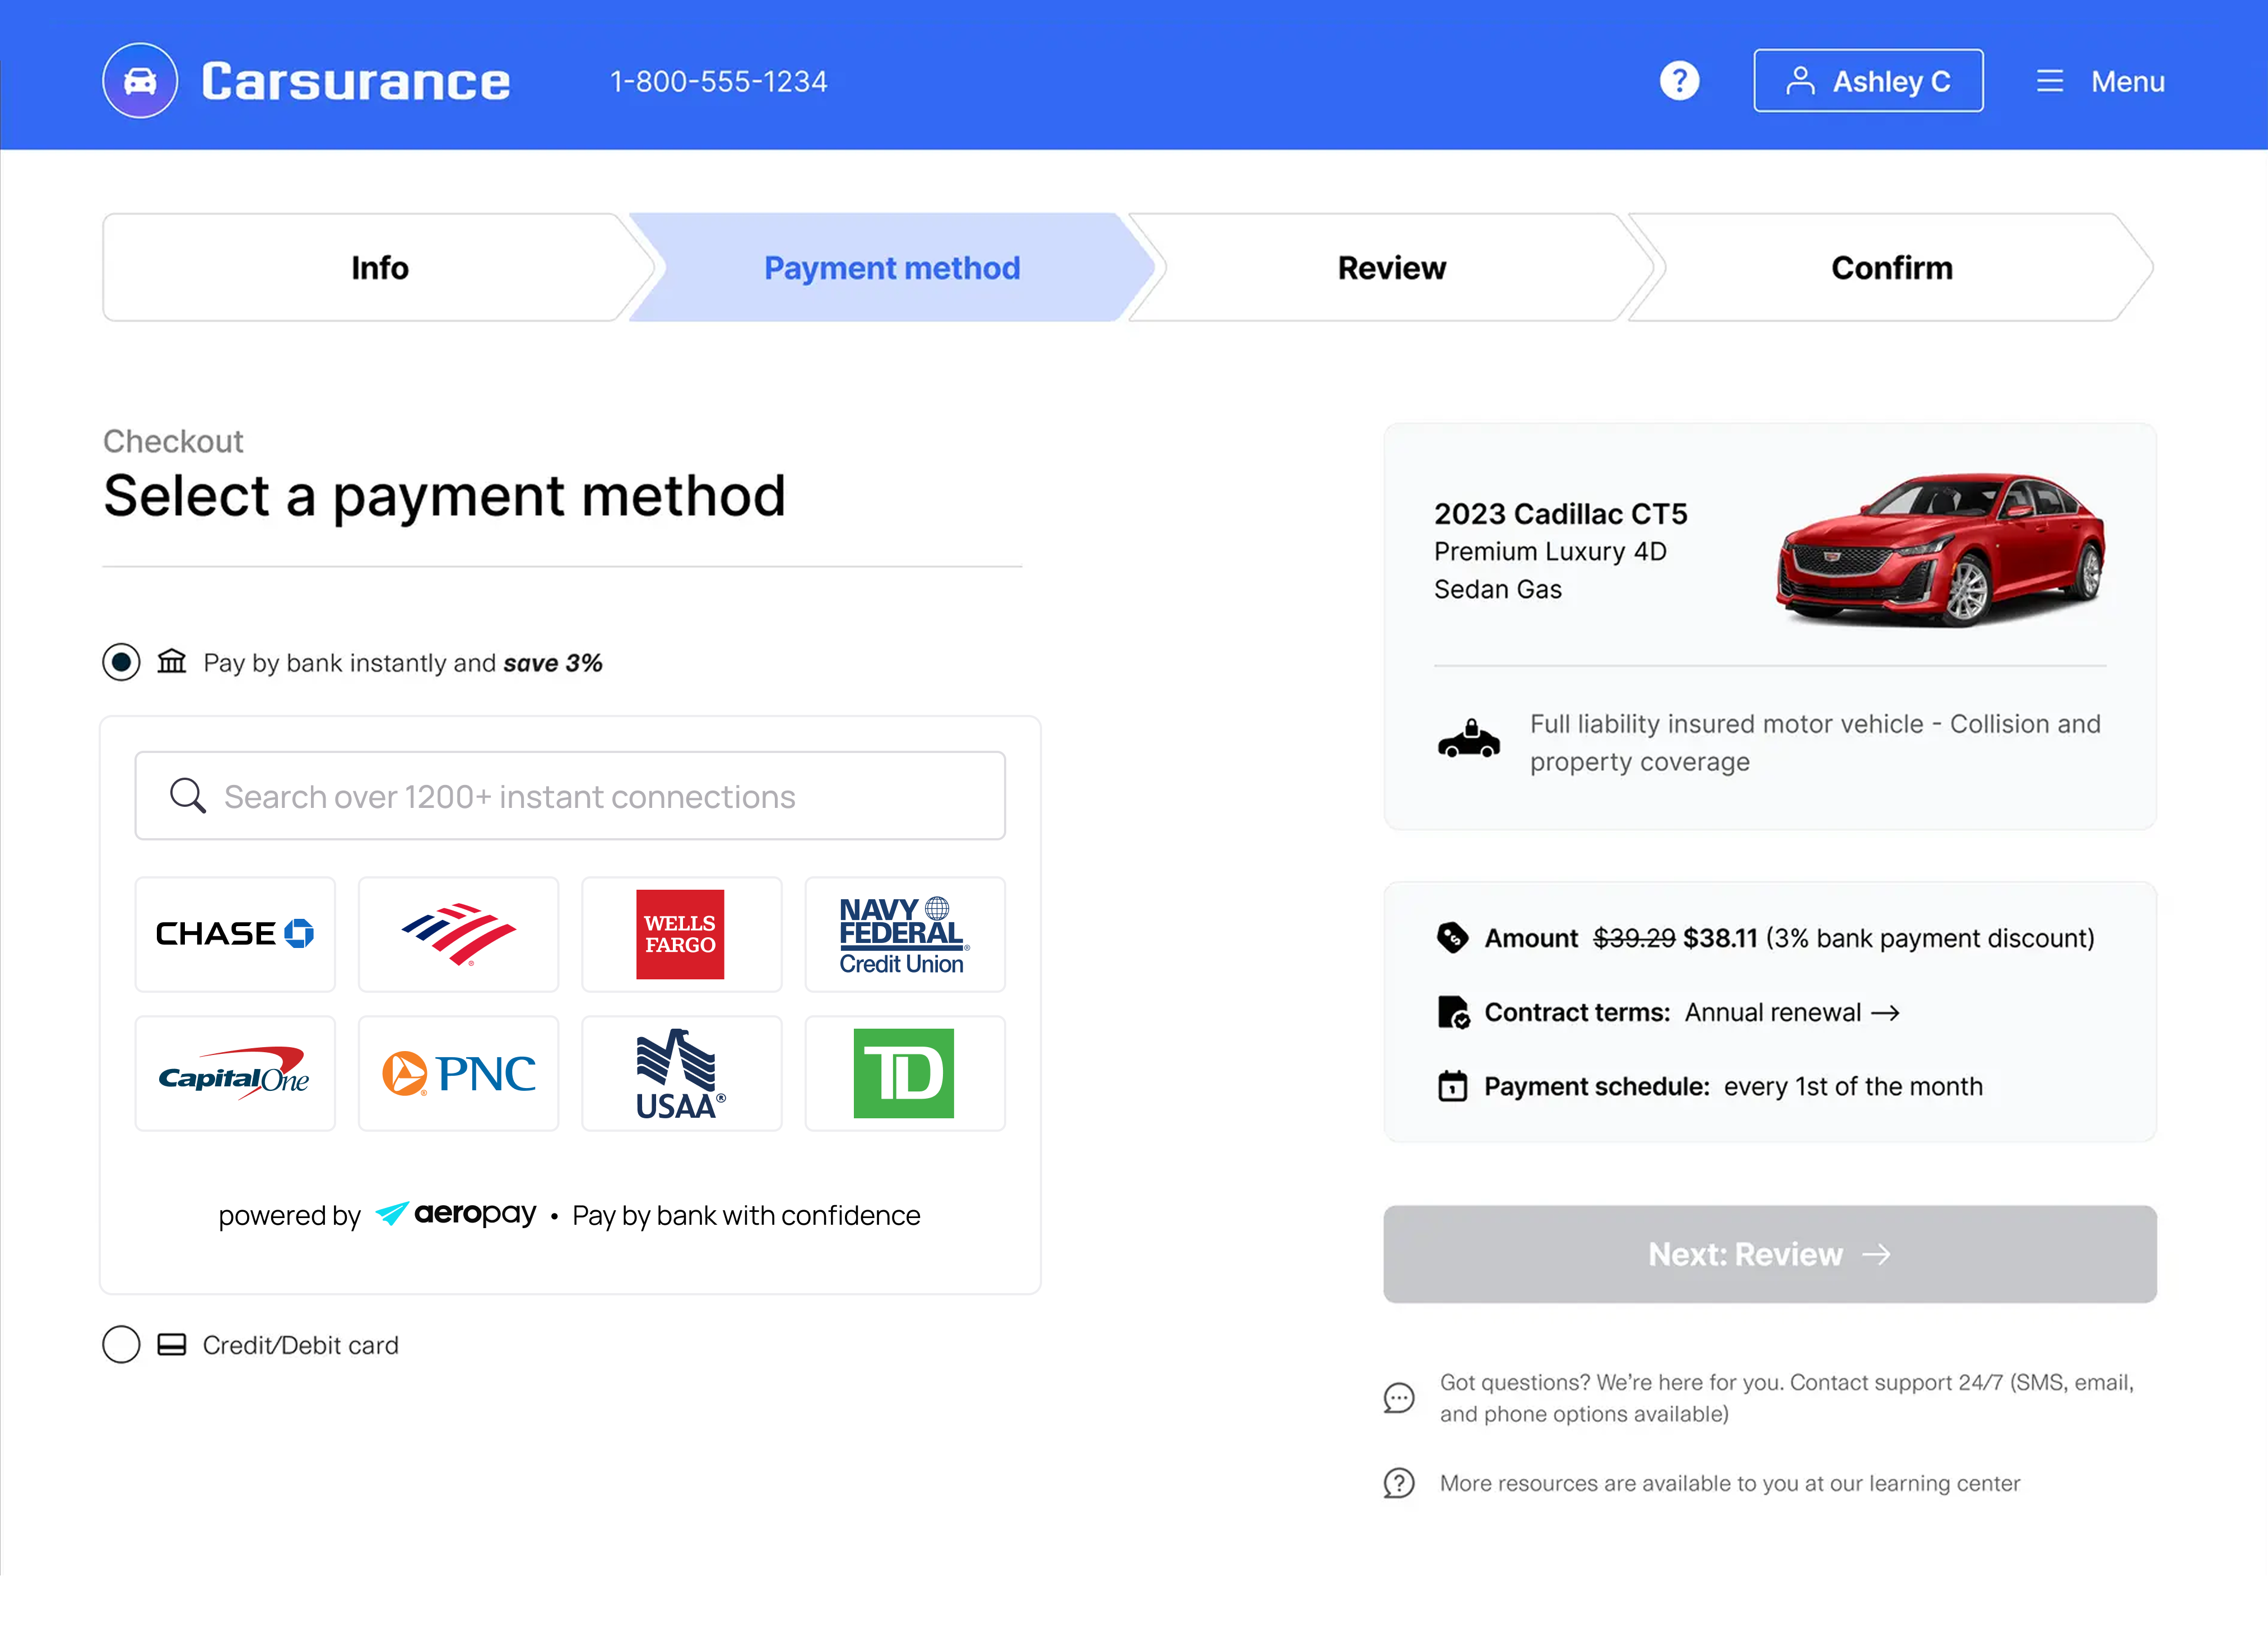The width and height of the screenshot is (2268, 1636).
Task: Click the 'Select a payment method' heading
Action: click(x=445, y=497)
